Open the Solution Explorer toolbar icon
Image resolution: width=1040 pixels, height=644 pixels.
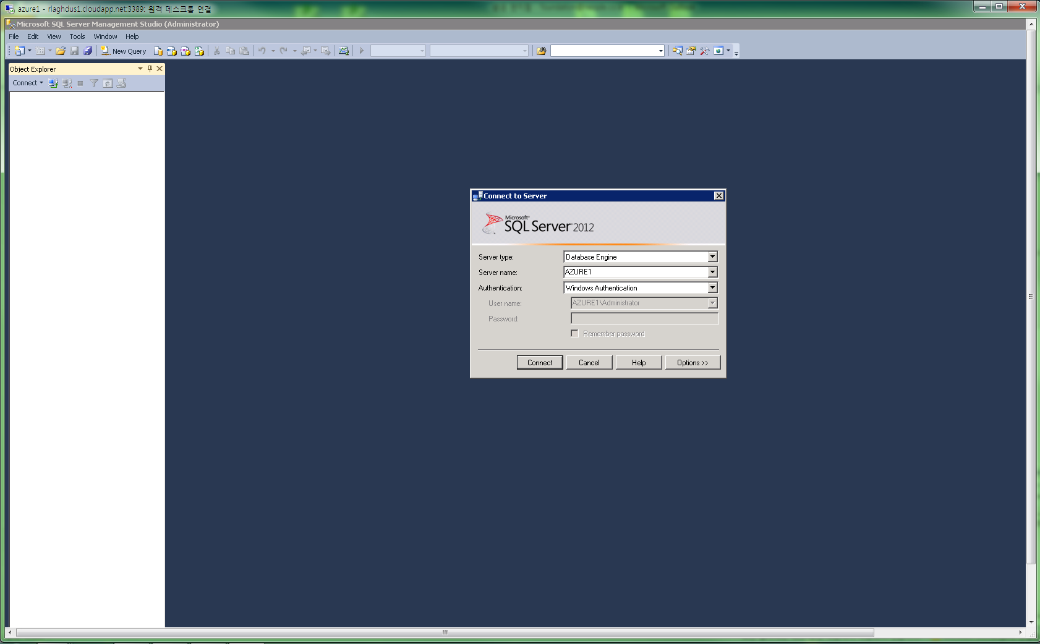tap(678, 51)
